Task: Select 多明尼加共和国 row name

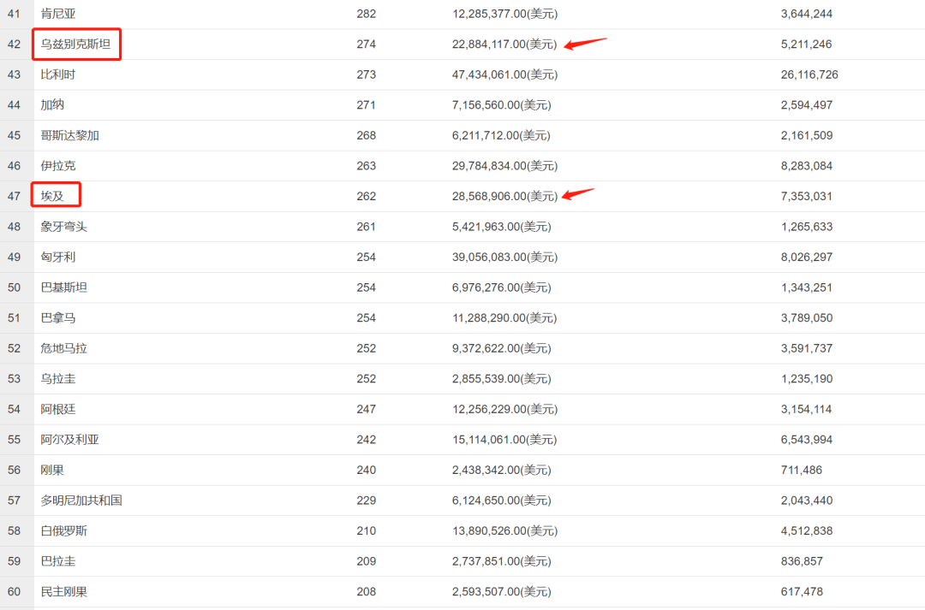Action: (x=81, y=500)
